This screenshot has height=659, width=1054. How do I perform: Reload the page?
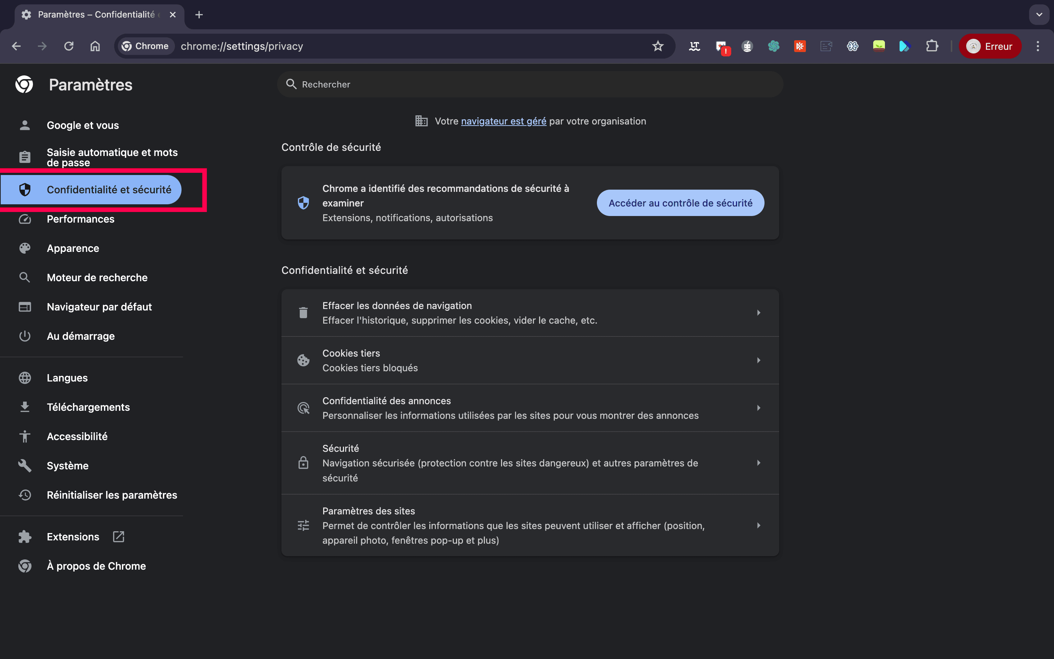coord(69,46)
